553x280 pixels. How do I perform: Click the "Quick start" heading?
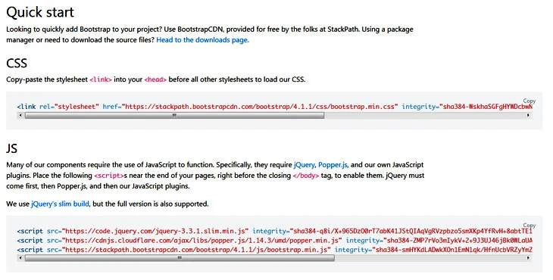tap(40, 12)
